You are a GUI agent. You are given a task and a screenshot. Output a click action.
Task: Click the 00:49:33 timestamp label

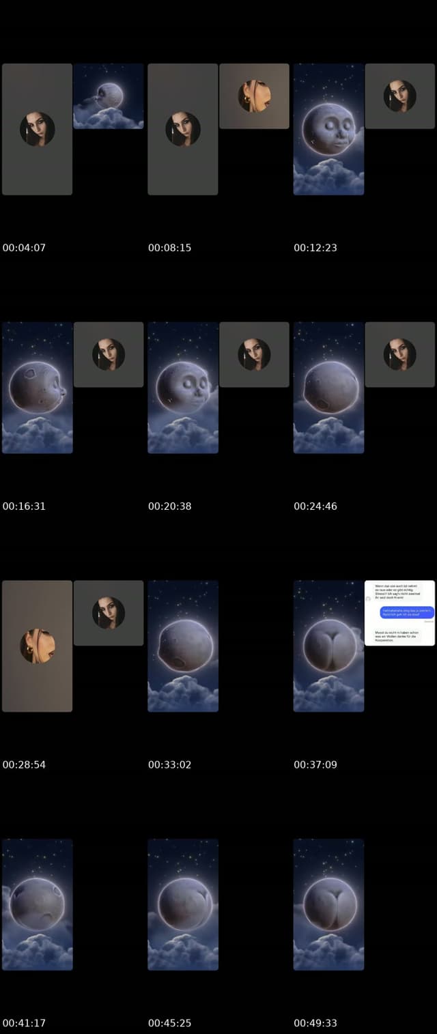click(x=315, y=1023)
